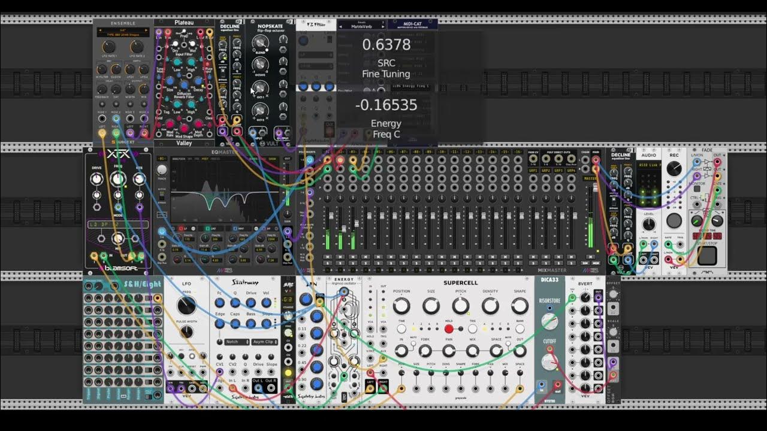The height and width of the screenshot is (431, 767).
Task: Click DICA33 red out jack
Action: tap(558, 384)
